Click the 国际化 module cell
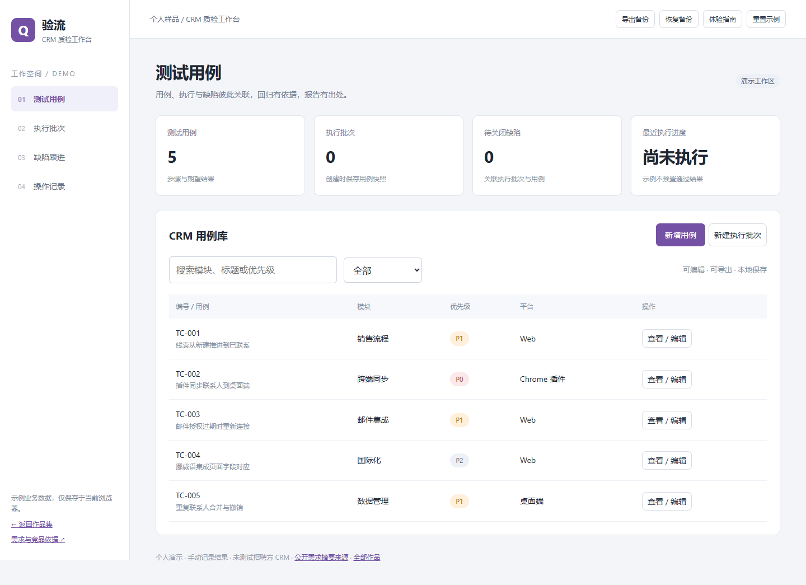This screenshot has height=585, width=806. (x=369, y=461)
